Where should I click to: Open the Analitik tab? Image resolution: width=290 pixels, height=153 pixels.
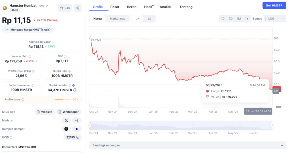click(x=165, y=7)
